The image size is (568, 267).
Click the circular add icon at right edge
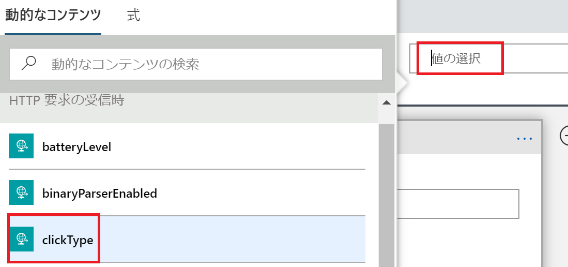564,135
